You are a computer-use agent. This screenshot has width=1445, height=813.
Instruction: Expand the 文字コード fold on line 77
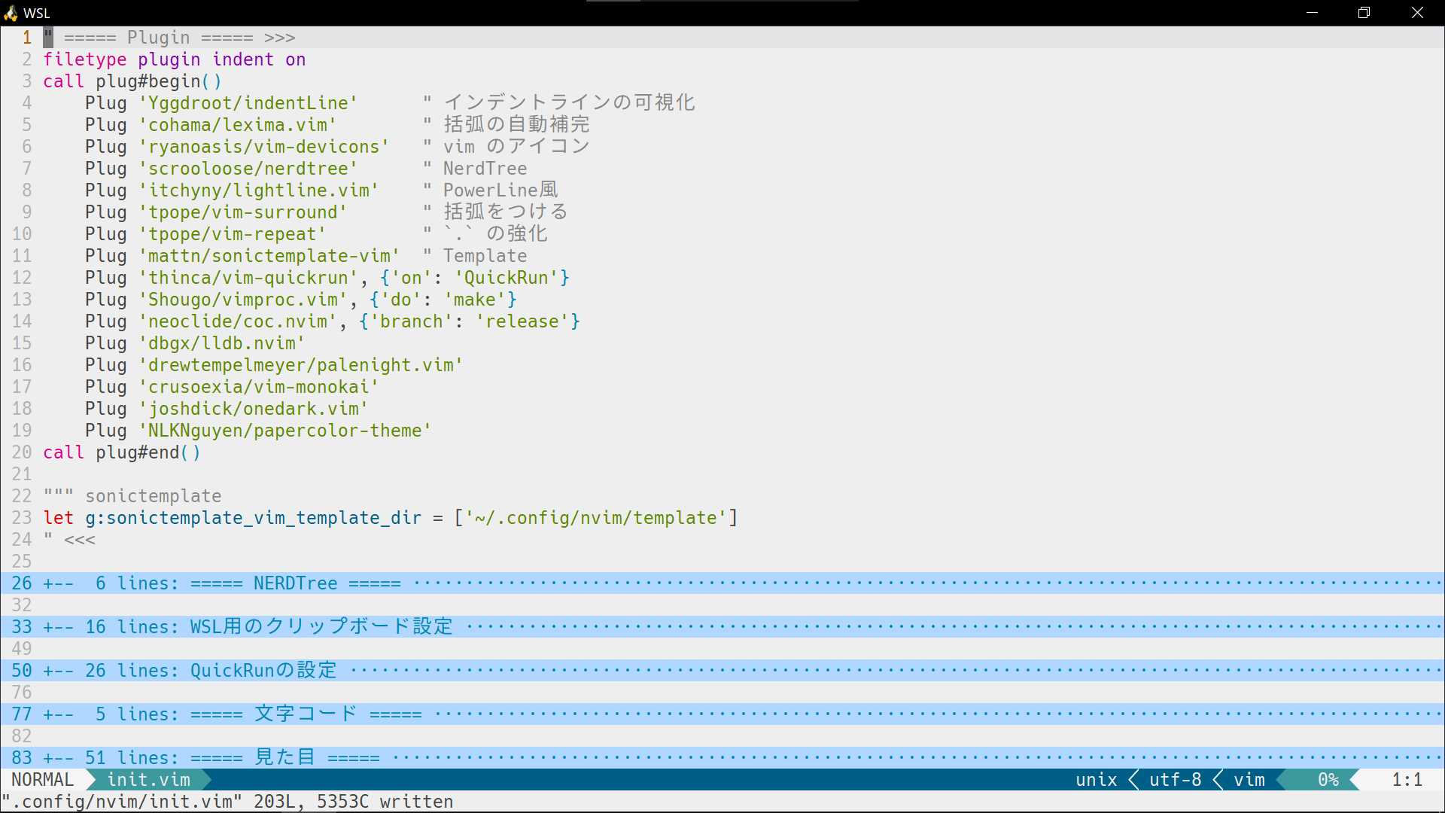coord(306,714)
